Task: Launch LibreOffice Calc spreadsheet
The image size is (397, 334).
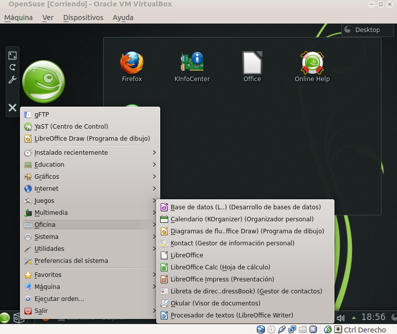Action: pyautogui.click(x=220, y=267)
